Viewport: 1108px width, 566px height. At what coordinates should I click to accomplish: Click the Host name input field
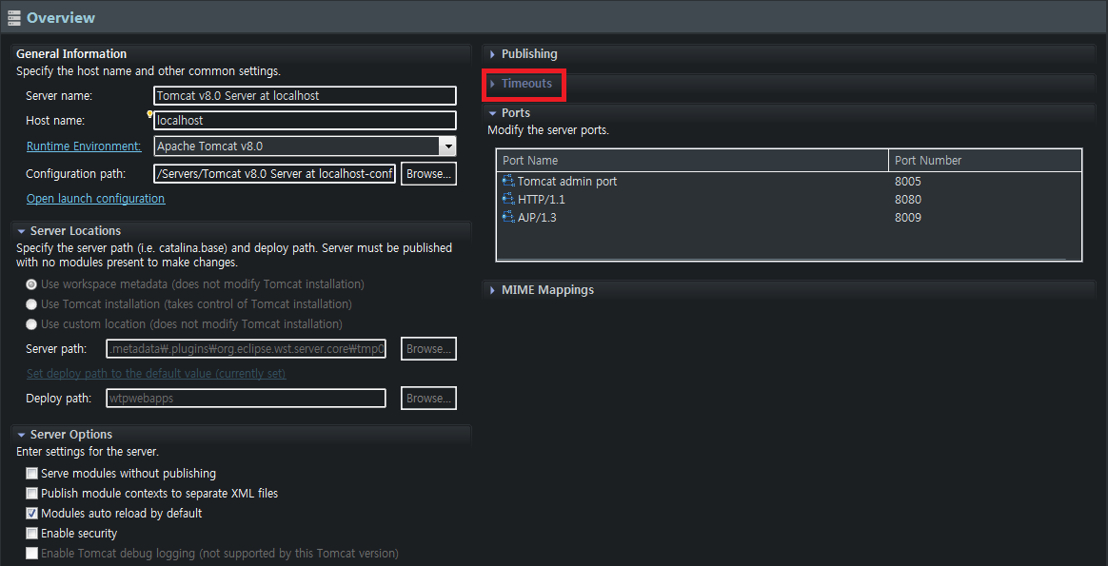click(306, 120)
